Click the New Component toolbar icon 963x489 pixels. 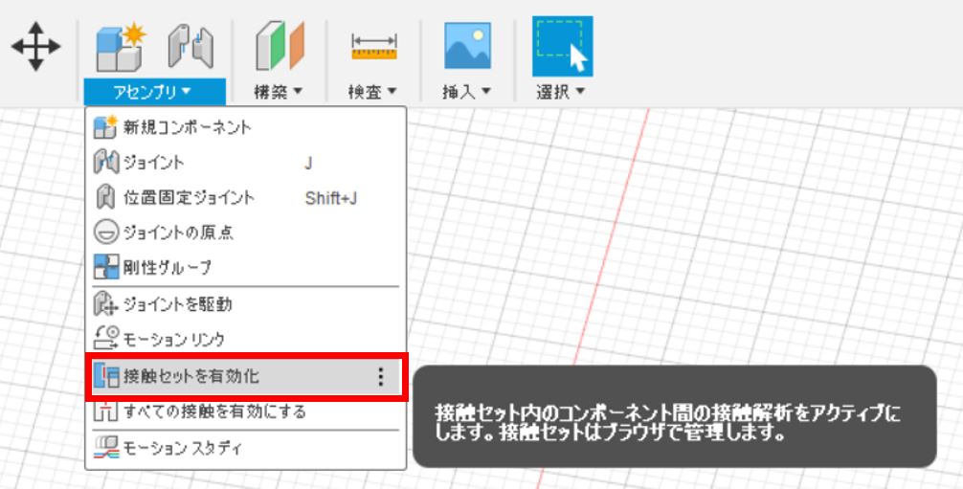coord(121,47)
